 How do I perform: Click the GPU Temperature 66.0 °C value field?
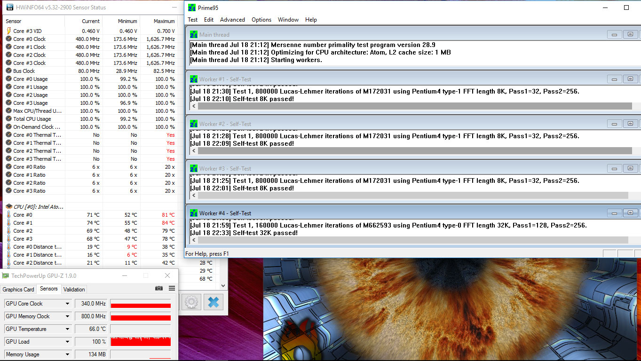click(x=91, y=329)
